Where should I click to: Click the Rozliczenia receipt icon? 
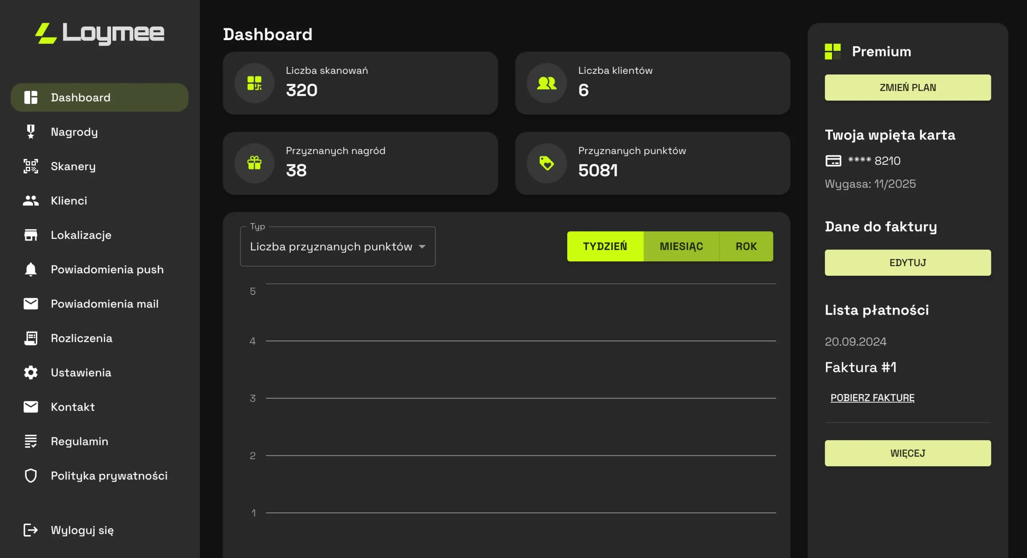30,338
